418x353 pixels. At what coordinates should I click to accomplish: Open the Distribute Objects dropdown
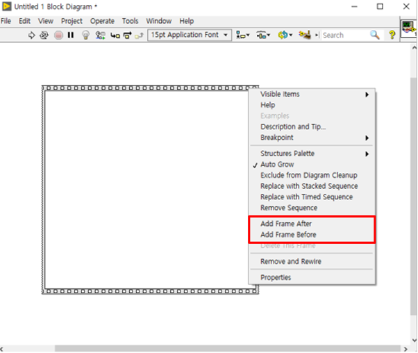pyautogui.click(x=263, y=35)
